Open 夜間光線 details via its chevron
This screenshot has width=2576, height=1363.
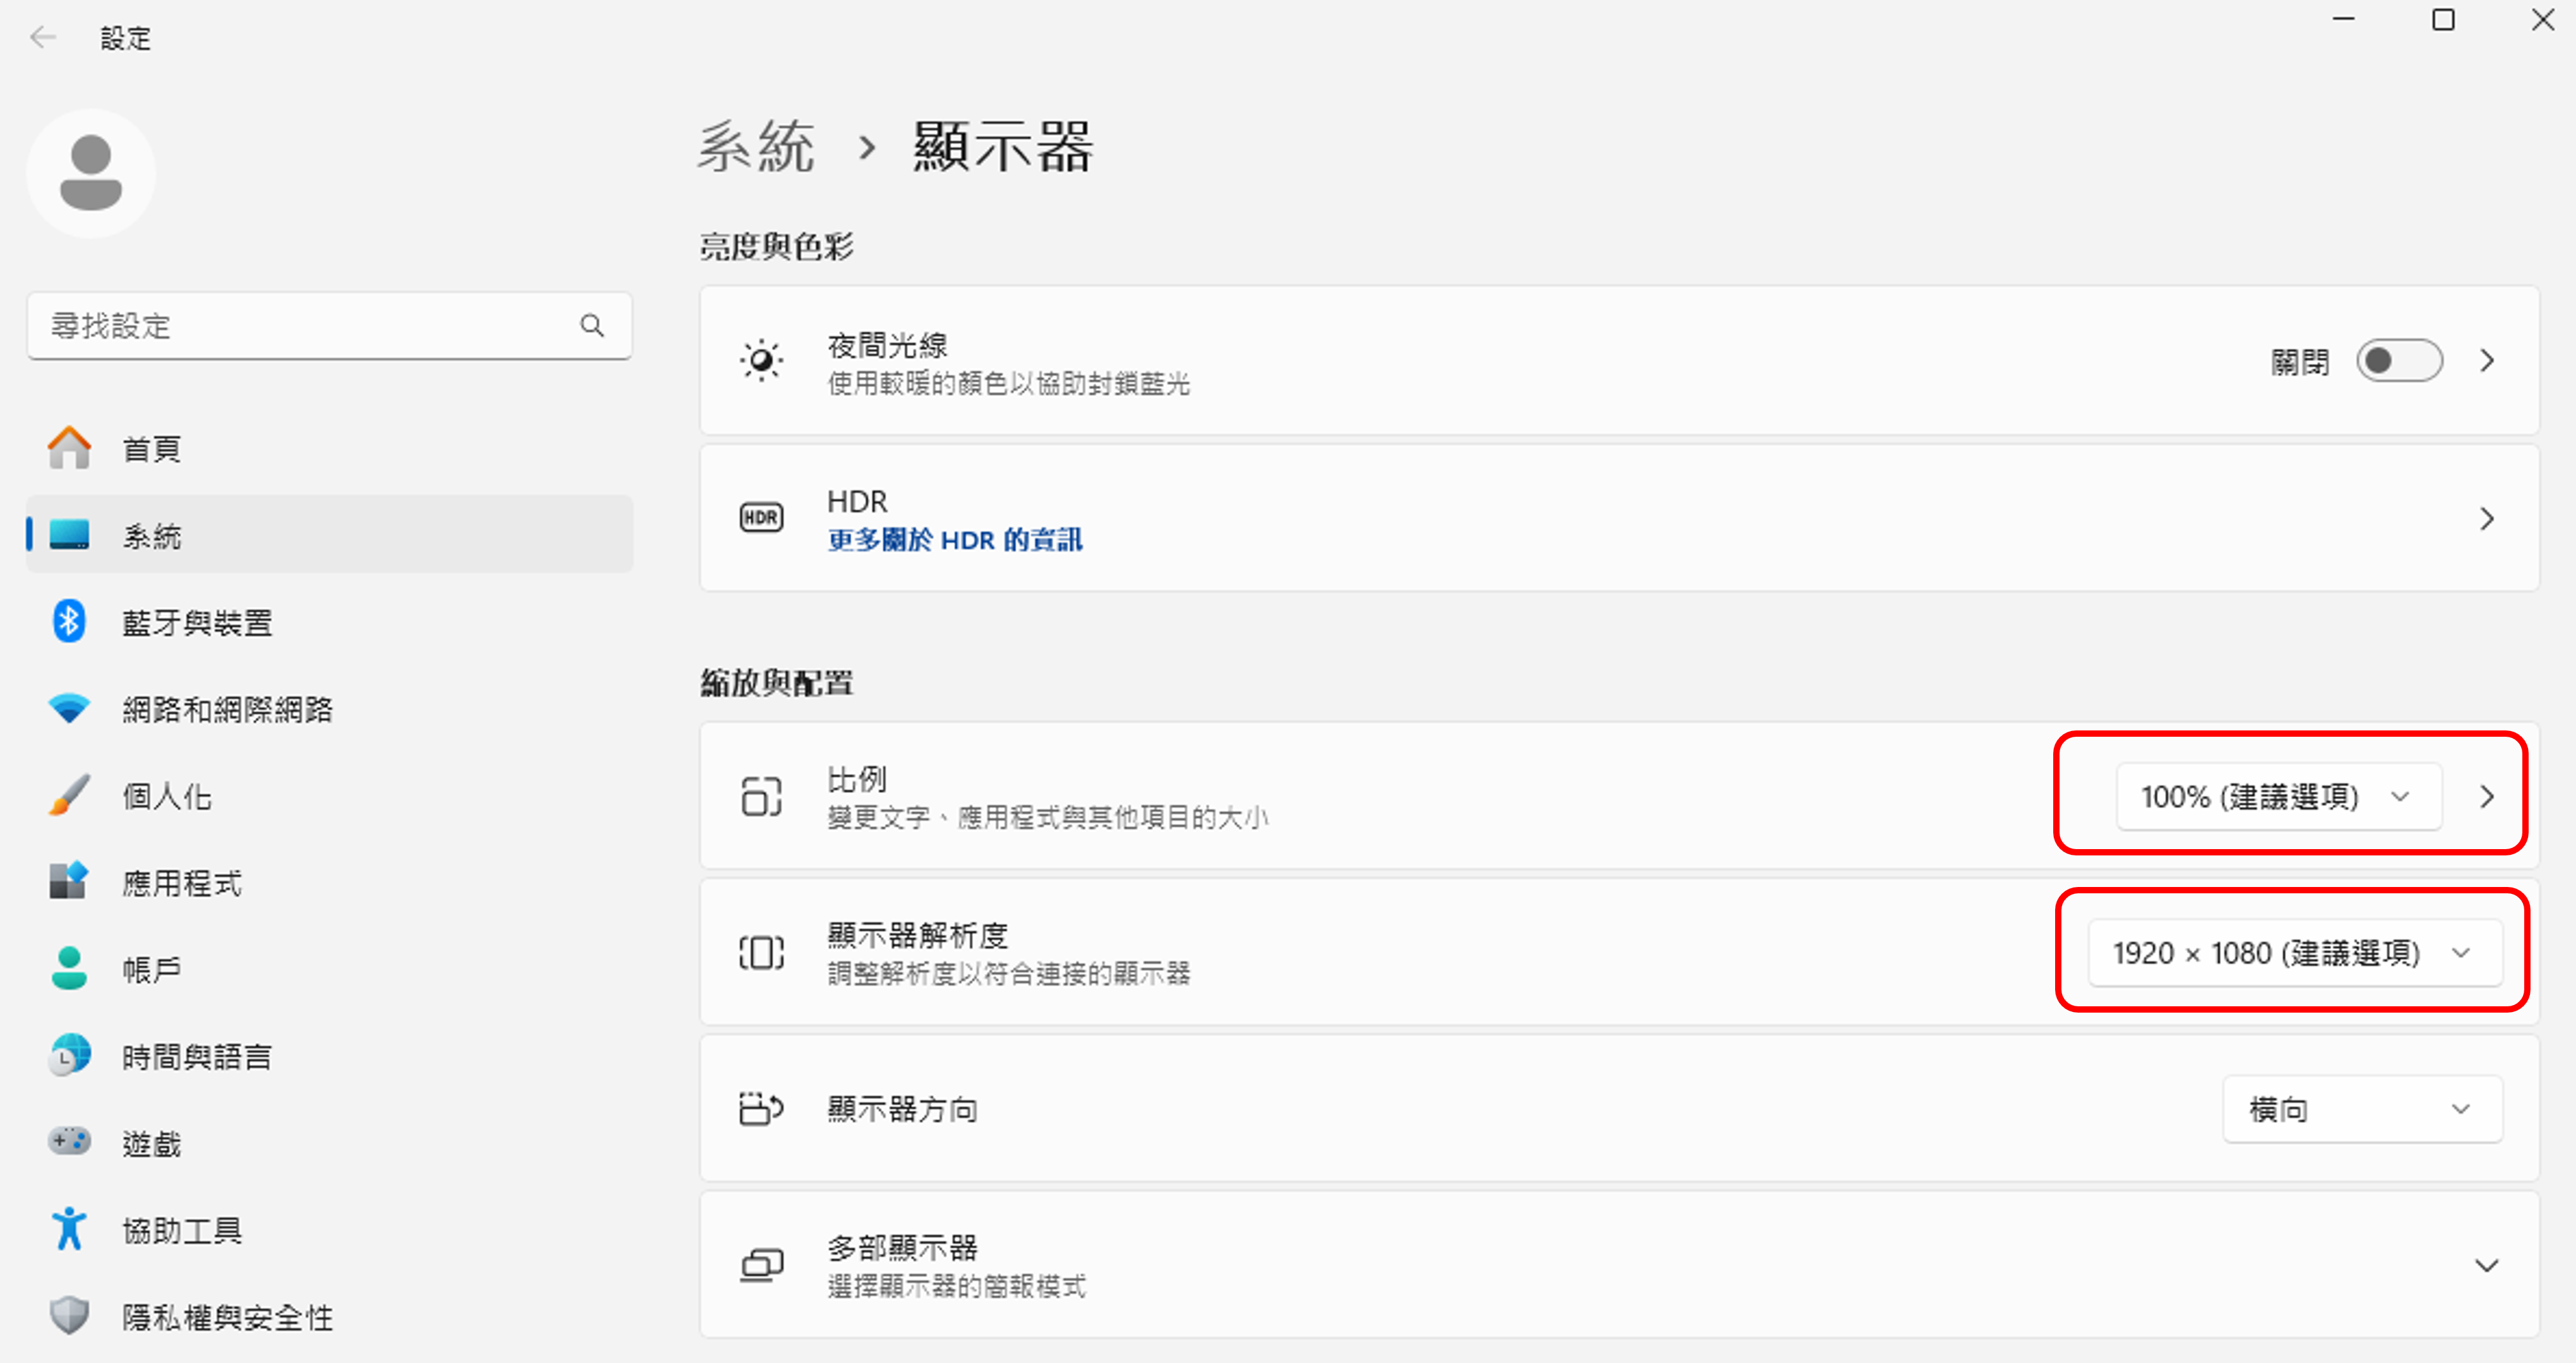(x=2487, y=360)
